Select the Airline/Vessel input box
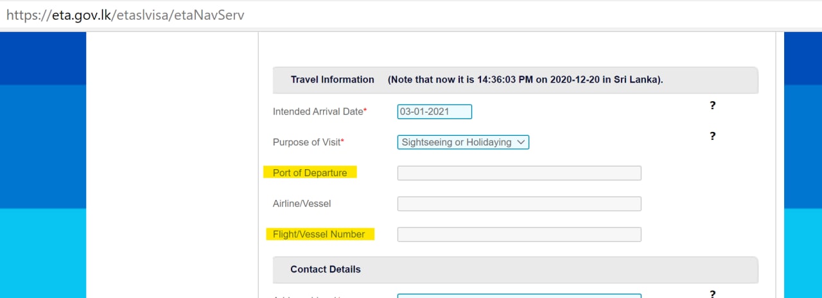 (x=519, y=204)
